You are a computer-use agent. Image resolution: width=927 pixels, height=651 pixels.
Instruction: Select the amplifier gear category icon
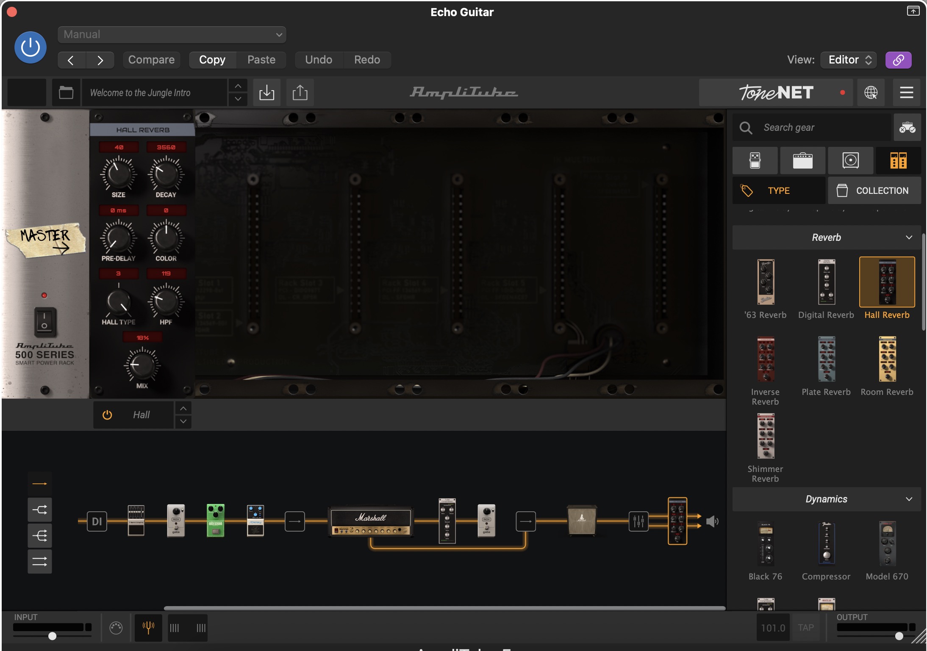click(803, 160)
